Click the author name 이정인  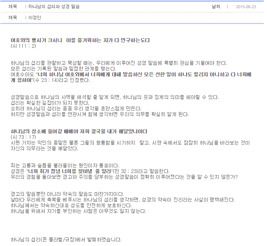35,17
